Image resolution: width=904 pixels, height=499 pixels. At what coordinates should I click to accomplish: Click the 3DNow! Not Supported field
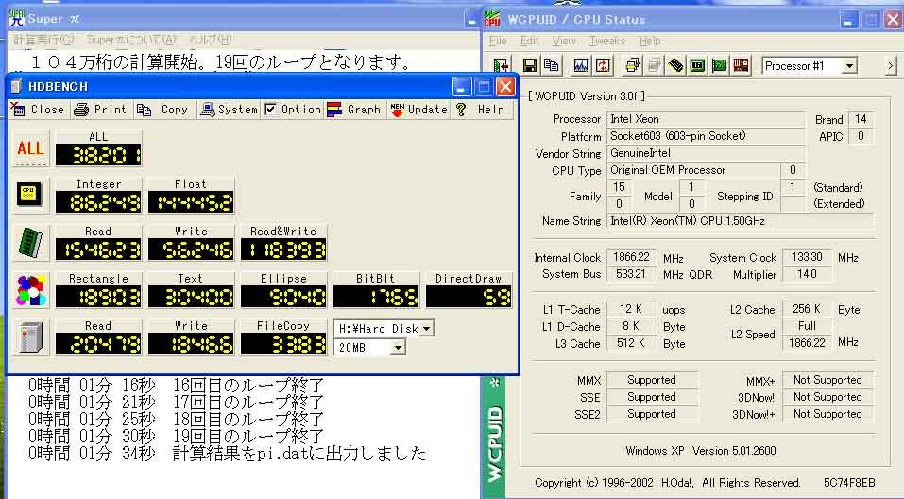pos(827,397)
